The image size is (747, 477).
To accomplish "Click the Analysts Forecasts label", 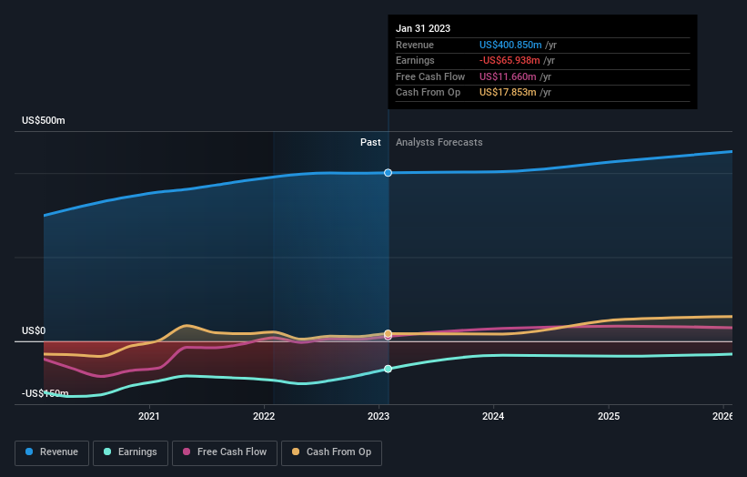I will (439, 142).
